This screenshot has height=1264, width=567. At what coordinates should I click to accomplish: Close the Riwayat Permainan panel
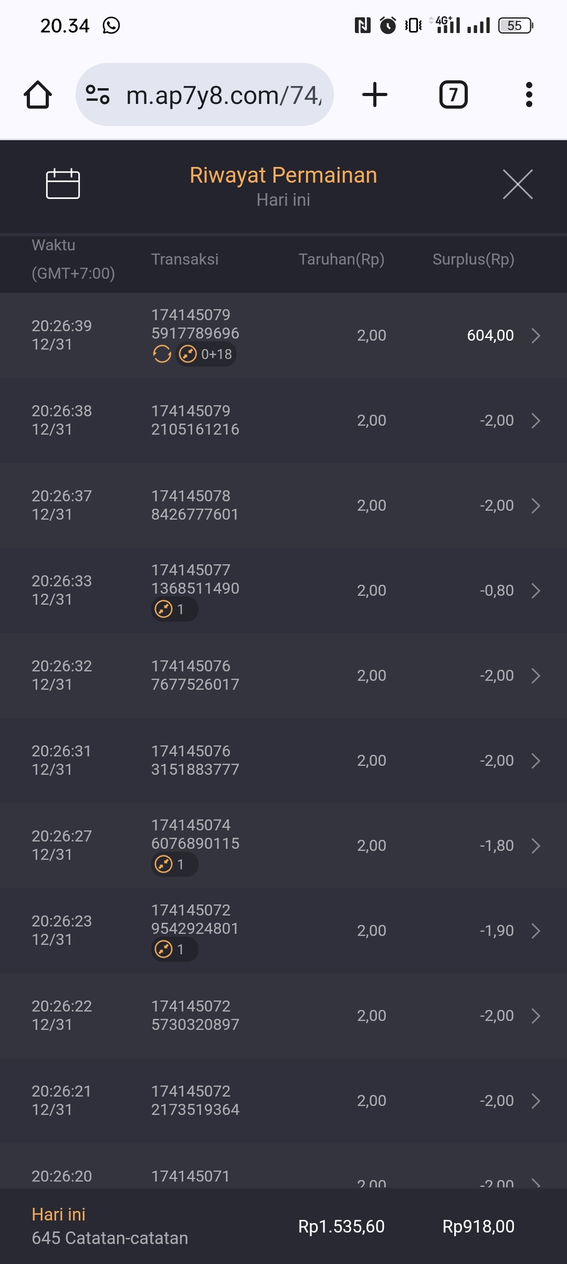pyautogui.click(x=518, y=184)
